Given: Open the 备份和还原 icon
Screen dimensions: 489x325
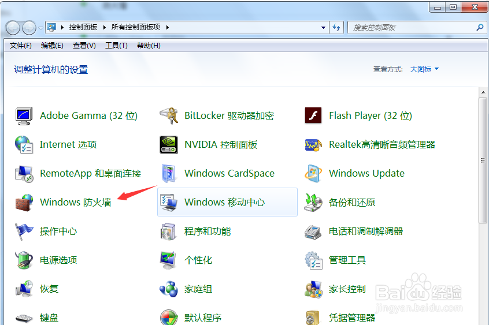Looking at the screenshot, I should click(x=313, y=203).
